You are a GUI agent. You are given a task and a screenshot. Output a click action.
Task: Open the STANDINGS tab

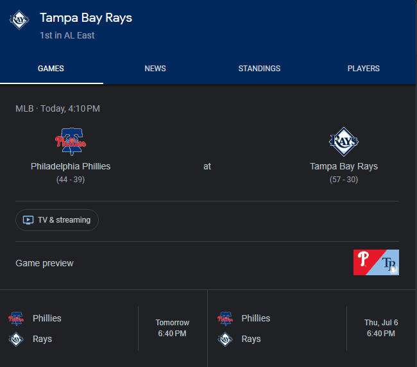pyautogui.click(x=259, y=69)
